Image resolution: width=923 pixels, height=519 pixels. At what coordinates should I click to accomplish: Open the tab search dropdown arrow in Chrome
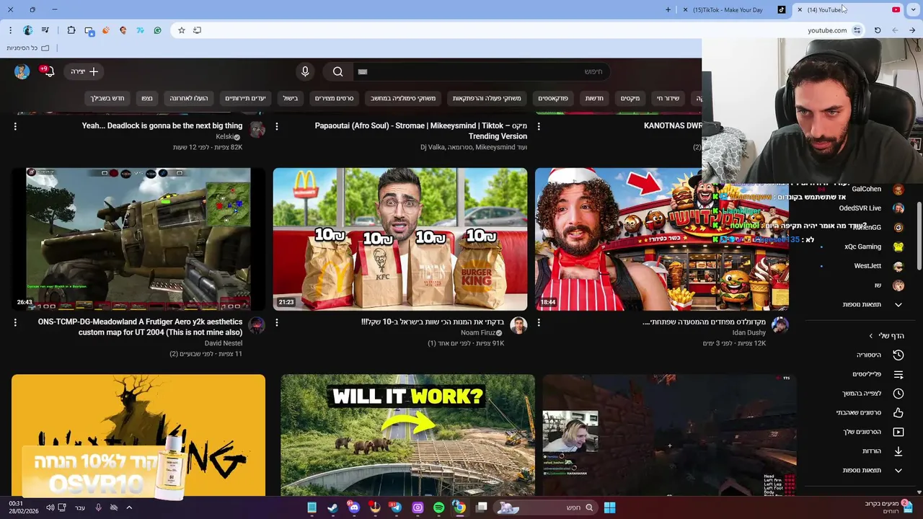[914, 10]
